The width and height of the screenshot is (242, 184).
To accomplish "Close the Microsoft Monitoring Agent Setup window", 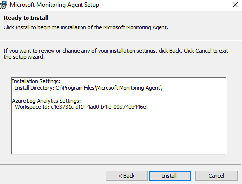I will [x=235, y=5].
